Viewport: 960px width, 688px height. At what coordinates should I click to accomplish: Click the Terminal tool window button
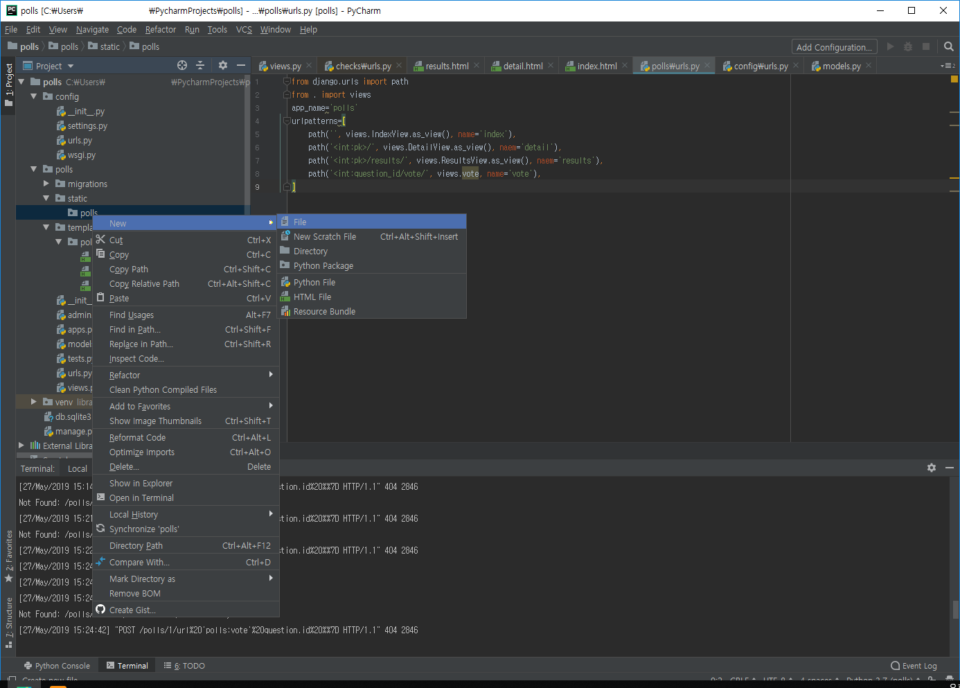(127, 666)
